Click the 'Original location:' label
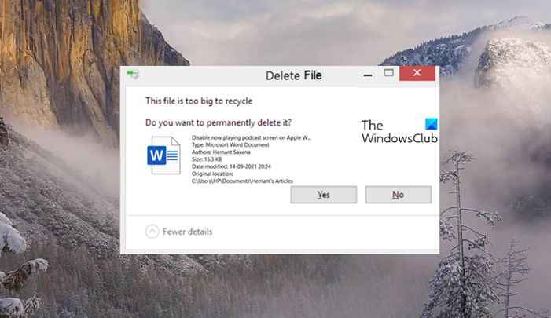The width and height of the screenshot is (551, 318). click(x=212, y=174)
